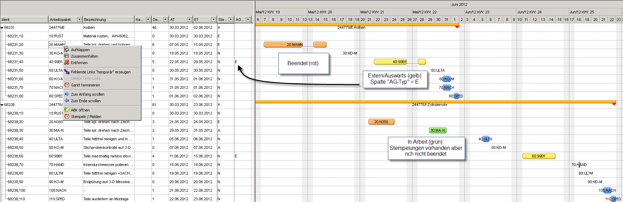Click link icon for Fehlende Links erzeugen

tap(67, 72)
